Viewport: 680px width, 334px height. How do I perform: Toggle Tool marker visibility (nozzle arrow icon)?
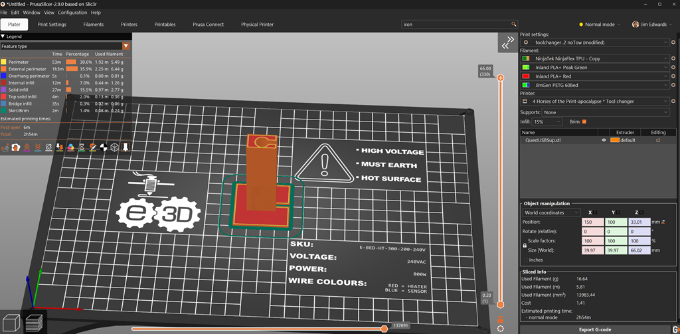[x=126, y=147]
